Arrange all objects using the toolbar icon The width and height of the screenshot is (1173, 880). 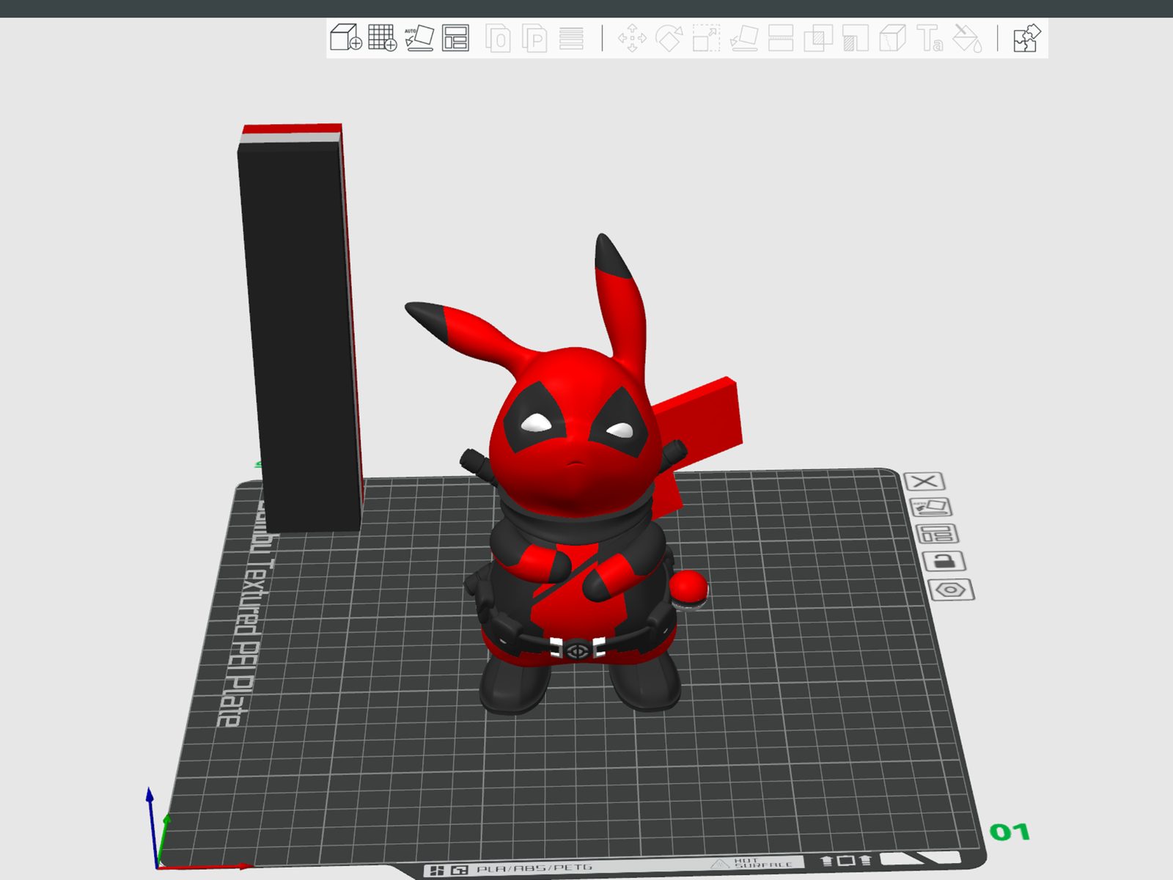(x=455, y=37)
